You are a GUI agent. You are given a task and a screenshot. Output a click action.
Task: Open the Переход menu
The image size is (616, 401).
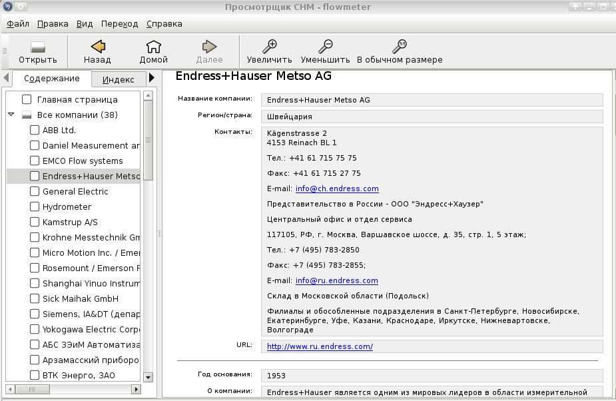(x=119, y=23)
